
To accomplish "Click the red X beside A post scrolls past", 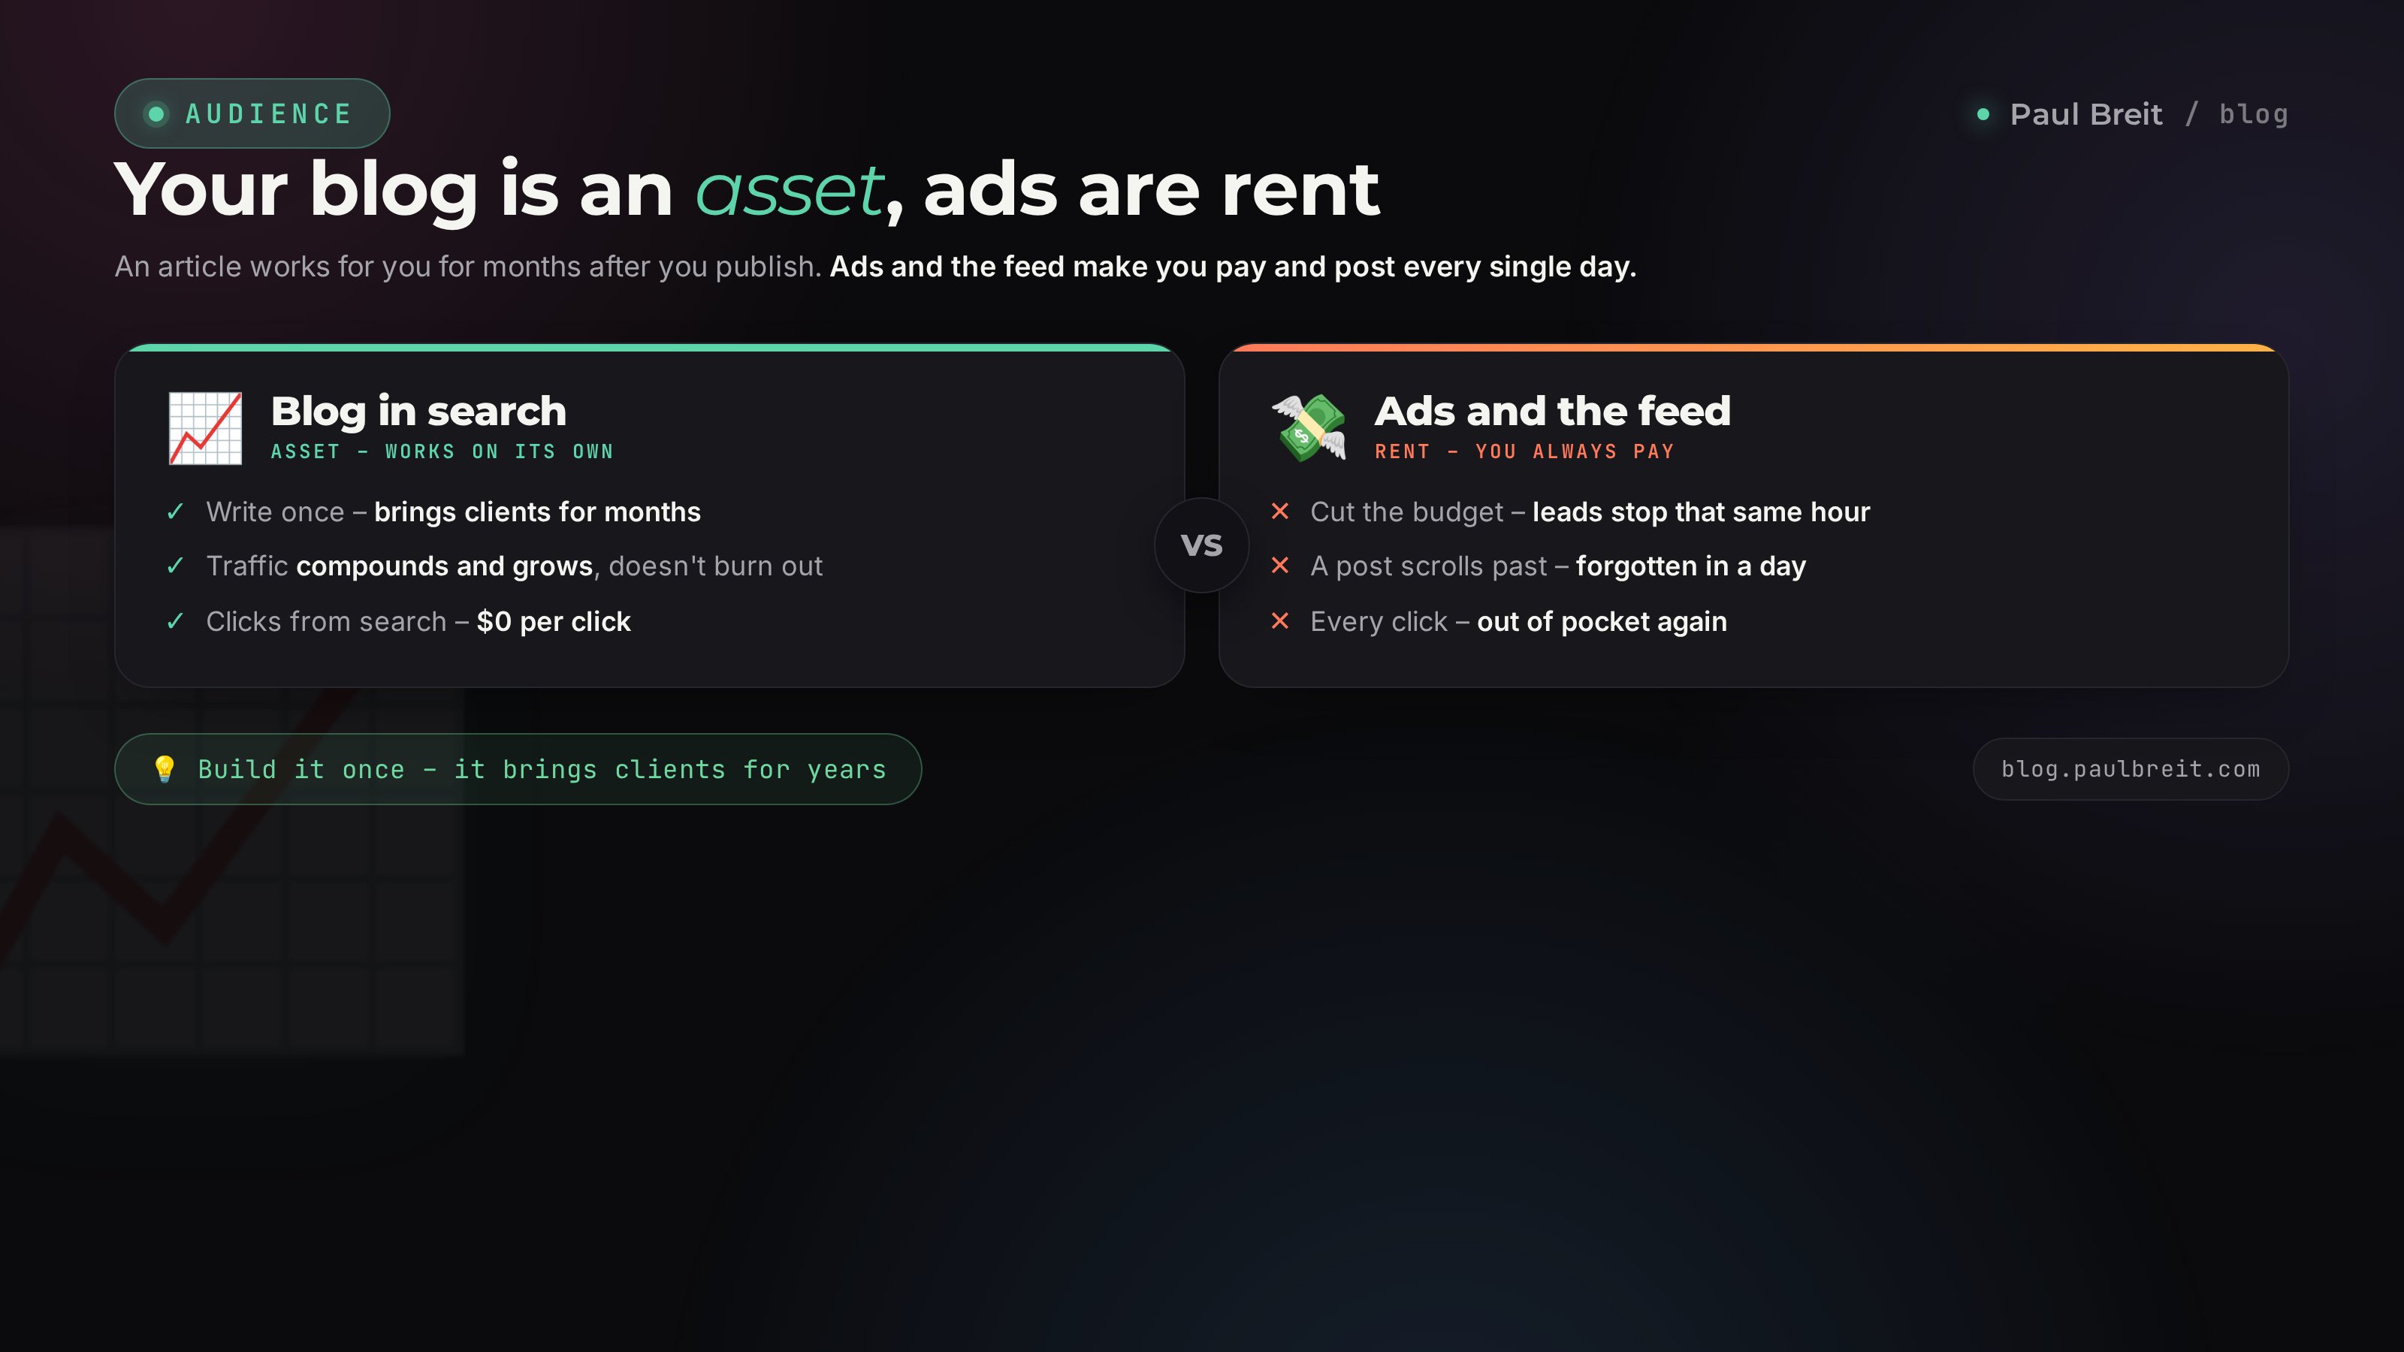I will tap(1280, 566).
